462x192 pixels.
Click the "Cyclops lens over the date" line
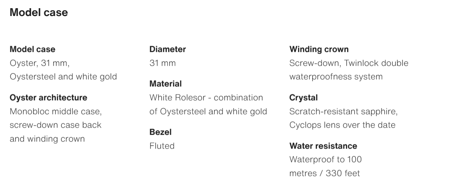342,125
